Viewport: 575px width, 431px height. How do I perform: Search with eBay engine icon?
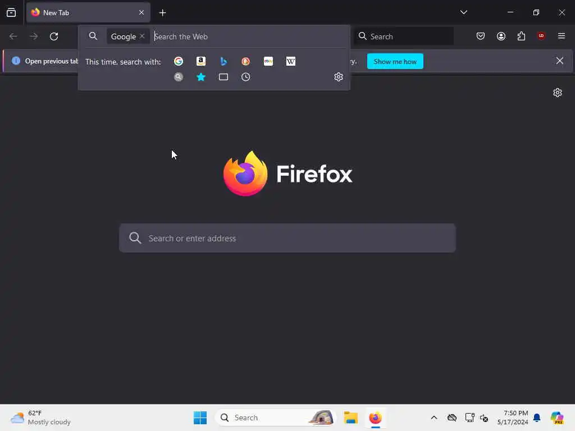click(268, 61)
